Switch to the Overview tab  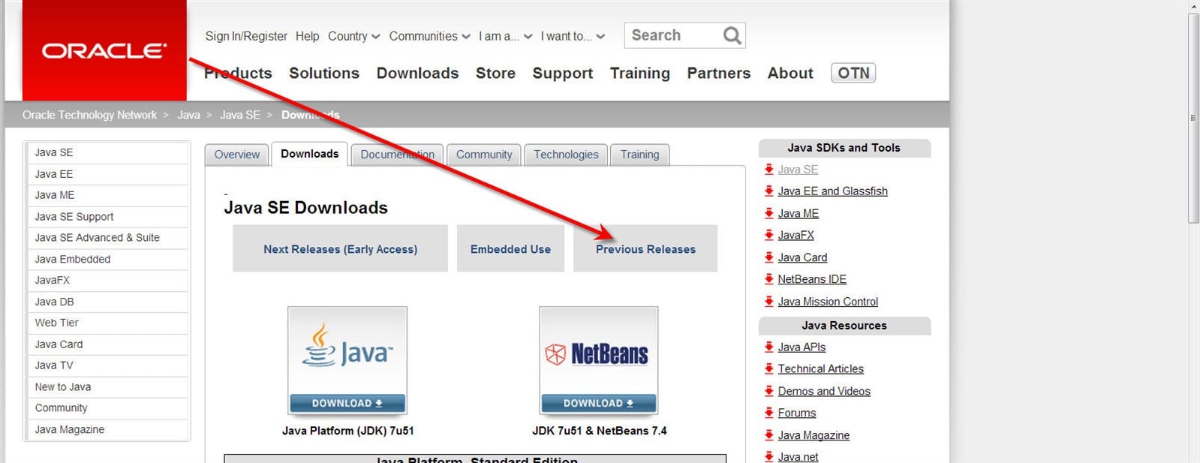[x=236, y=155]
